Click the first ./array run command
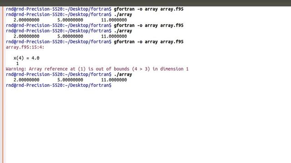 point(69,14)
